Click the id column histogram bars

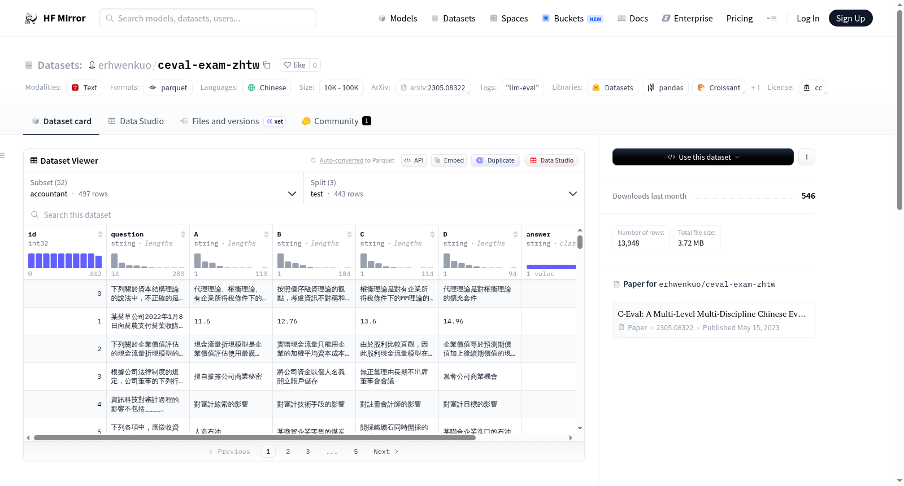[x=65, y=261]
